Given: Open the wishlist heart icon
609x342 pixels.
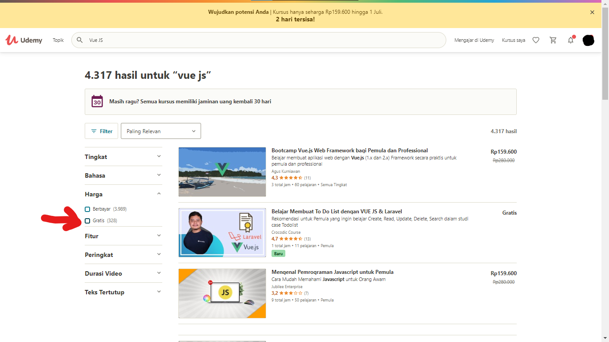Looking at the screenshot, I should (536, 40).
